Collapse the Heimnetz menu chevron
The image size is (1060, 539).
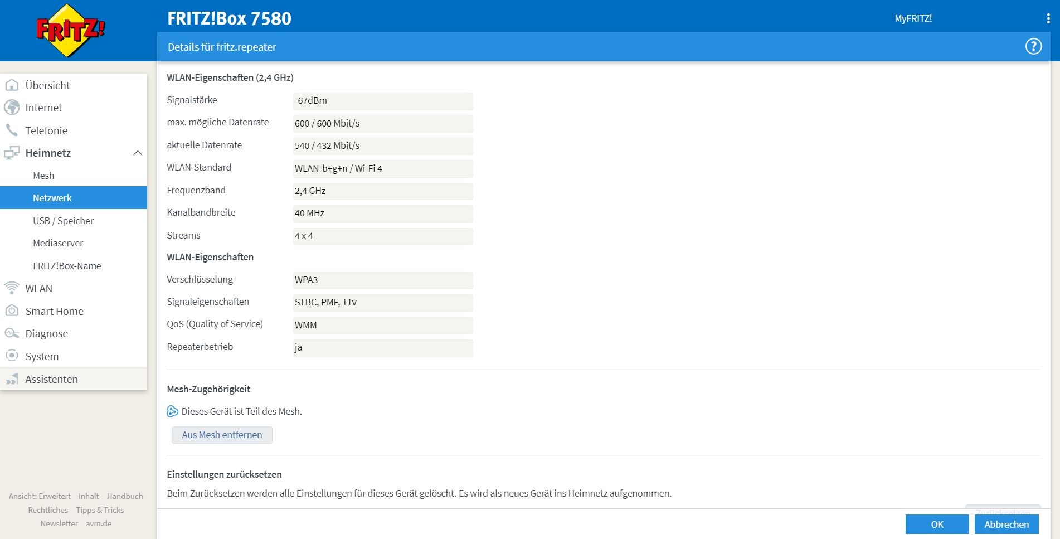coord(138,153)
